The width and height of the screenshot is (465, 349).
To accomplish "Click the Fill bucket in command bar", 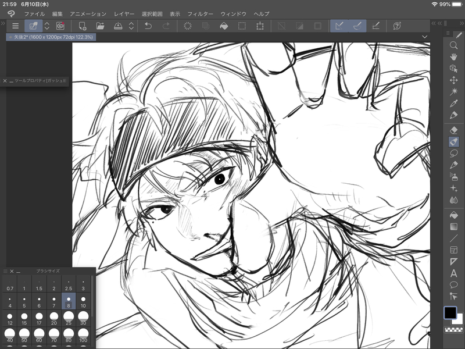I will point(224,26).
